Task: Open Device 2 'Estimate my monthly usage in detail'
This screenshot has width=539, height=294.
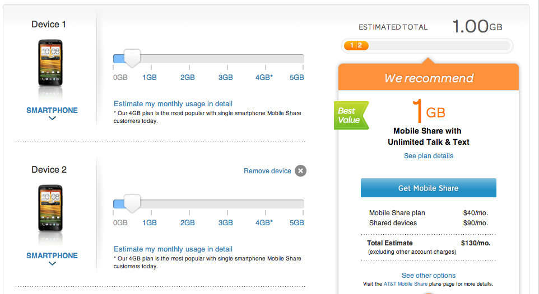Action: pos(173,249)
